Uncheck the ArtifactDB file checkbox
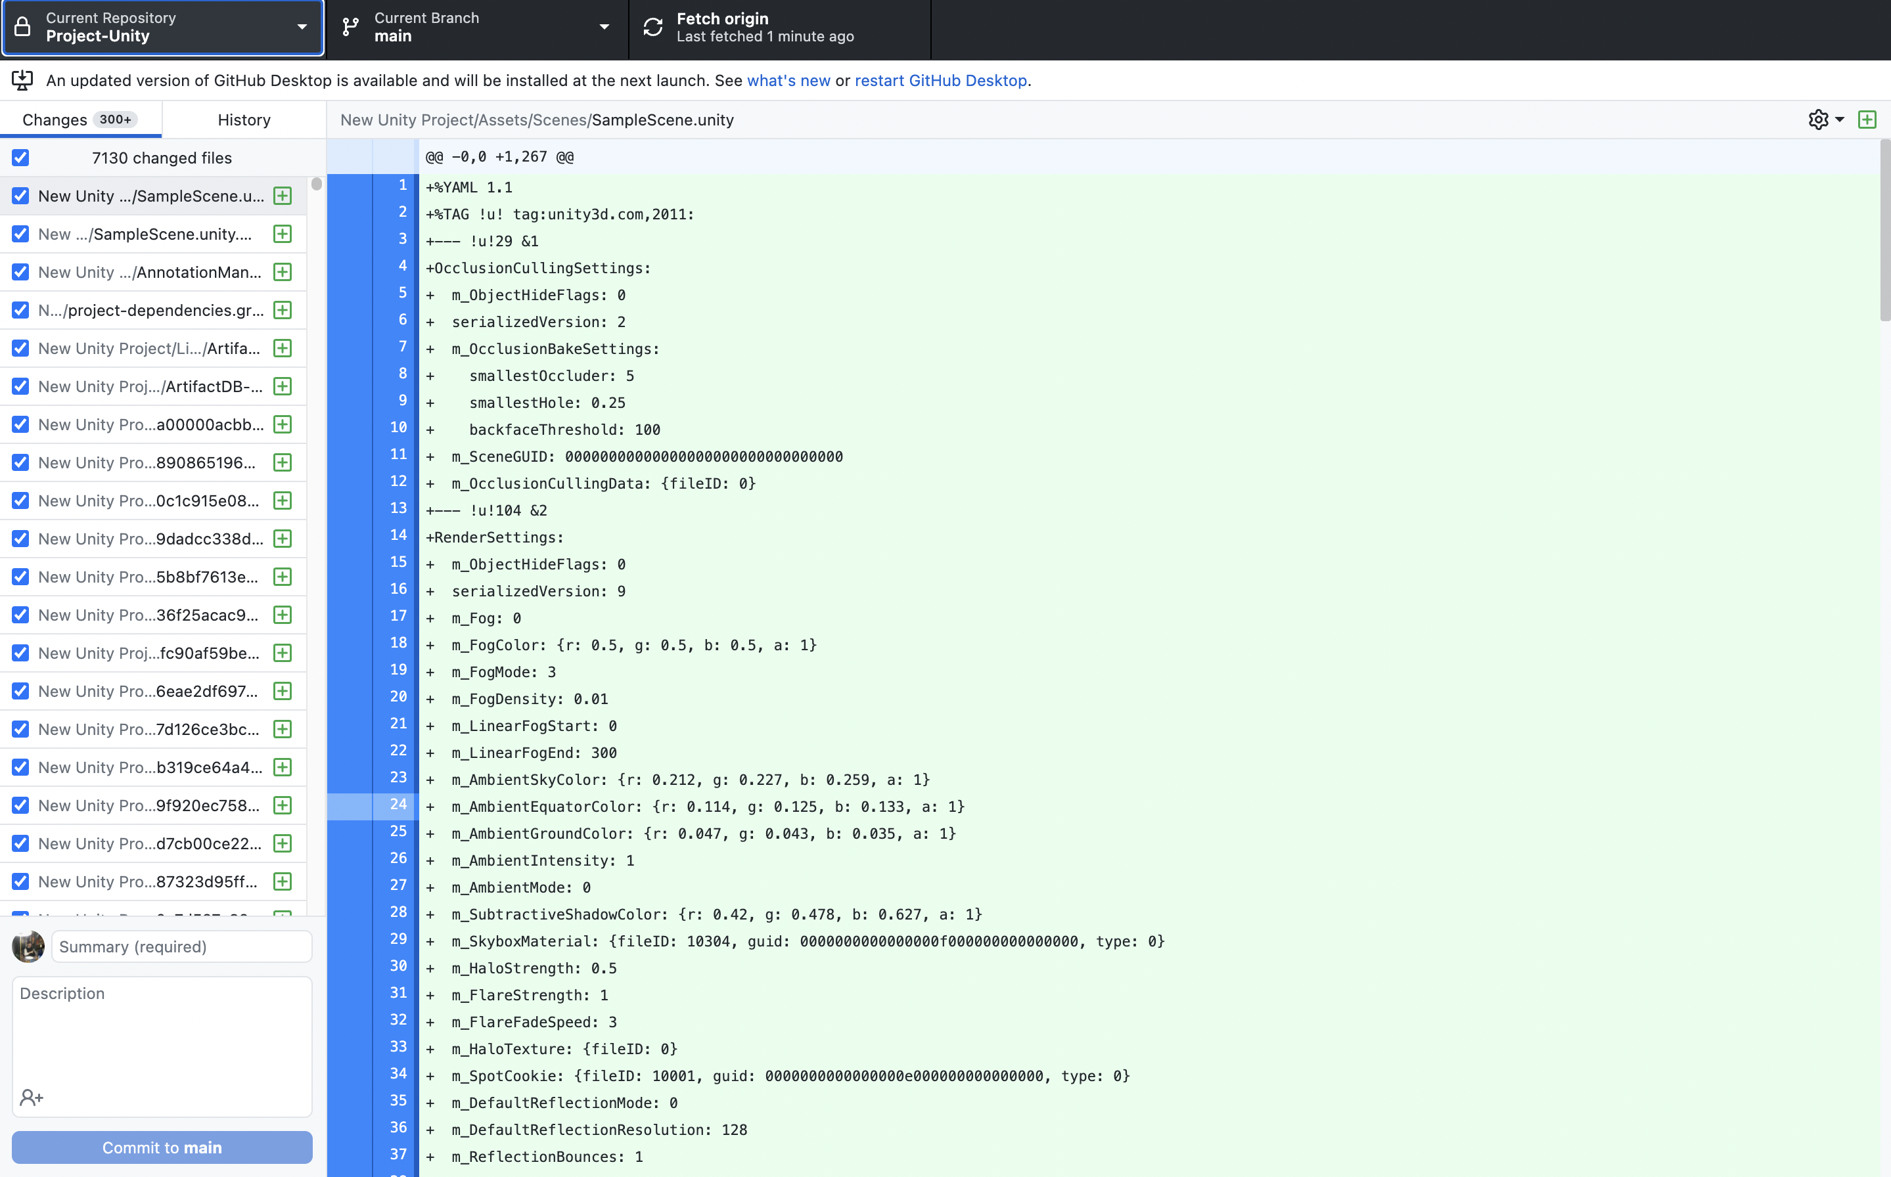The image size is (1891, 1177). pos(21,387)
